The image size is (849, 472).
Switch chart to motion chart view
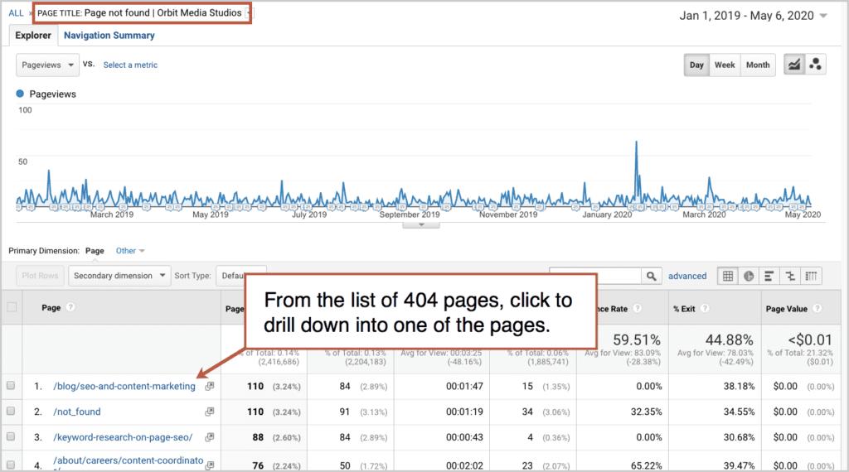point(815,65)
